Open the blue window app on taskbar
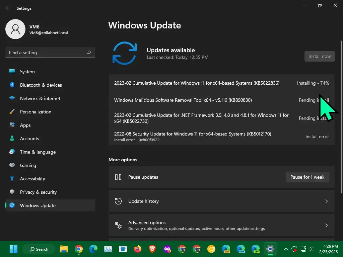343x257 pixels. (123, 249)
